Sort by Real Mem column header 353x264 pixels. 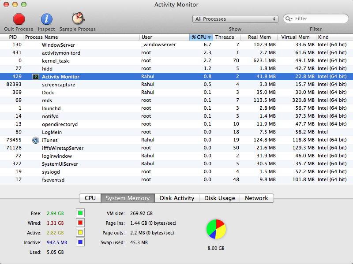[259, 37]
